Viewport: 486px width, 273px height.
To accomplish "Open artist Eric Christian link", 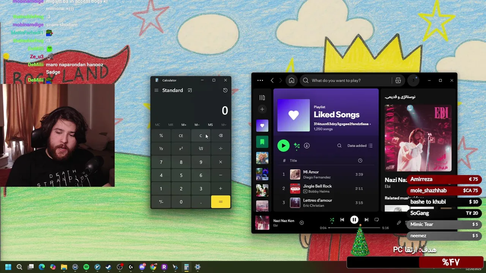I will [x=314, y=206].
